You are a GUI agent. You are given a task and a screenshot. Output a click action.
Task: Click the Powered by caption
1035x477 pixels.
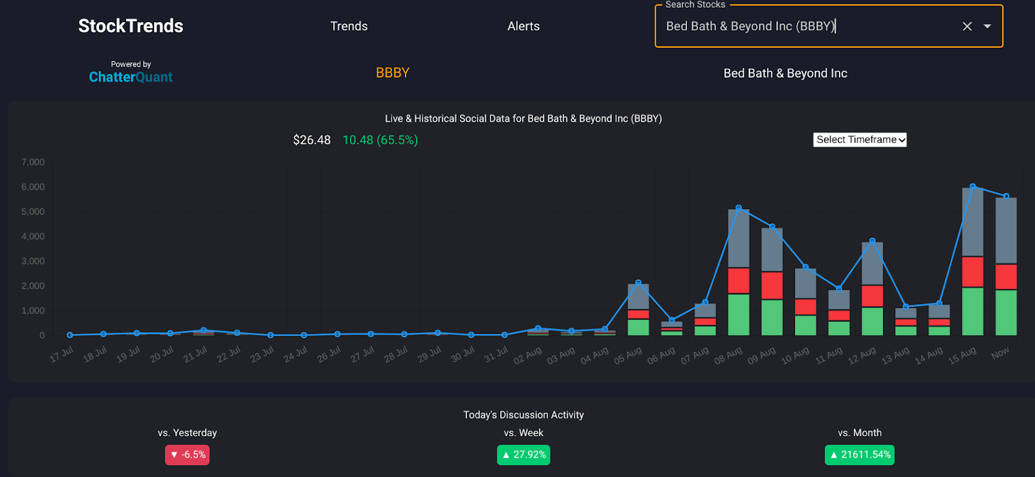(x=131, y=64)
